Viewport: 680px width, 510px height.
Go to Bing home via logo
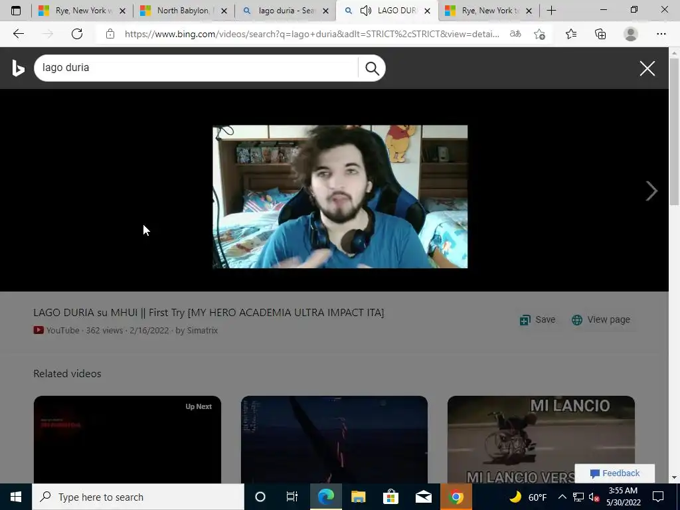pos(18,68)
